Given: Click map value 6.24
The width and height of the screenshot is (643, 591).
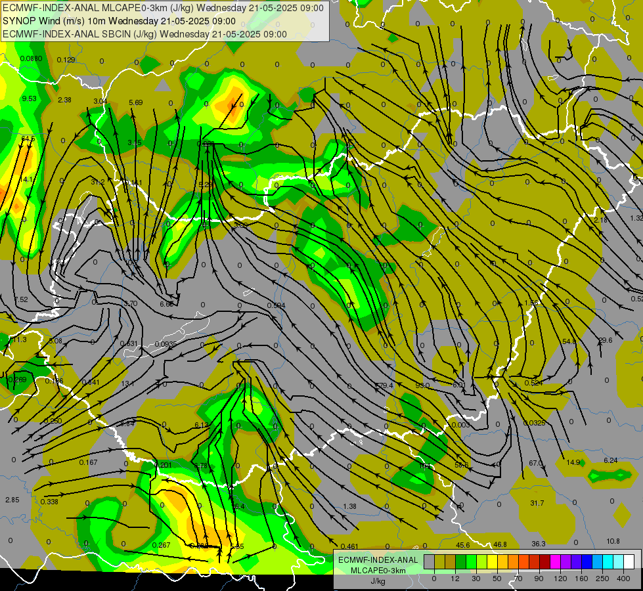Looking at the screenshot, I should point(611,460).
